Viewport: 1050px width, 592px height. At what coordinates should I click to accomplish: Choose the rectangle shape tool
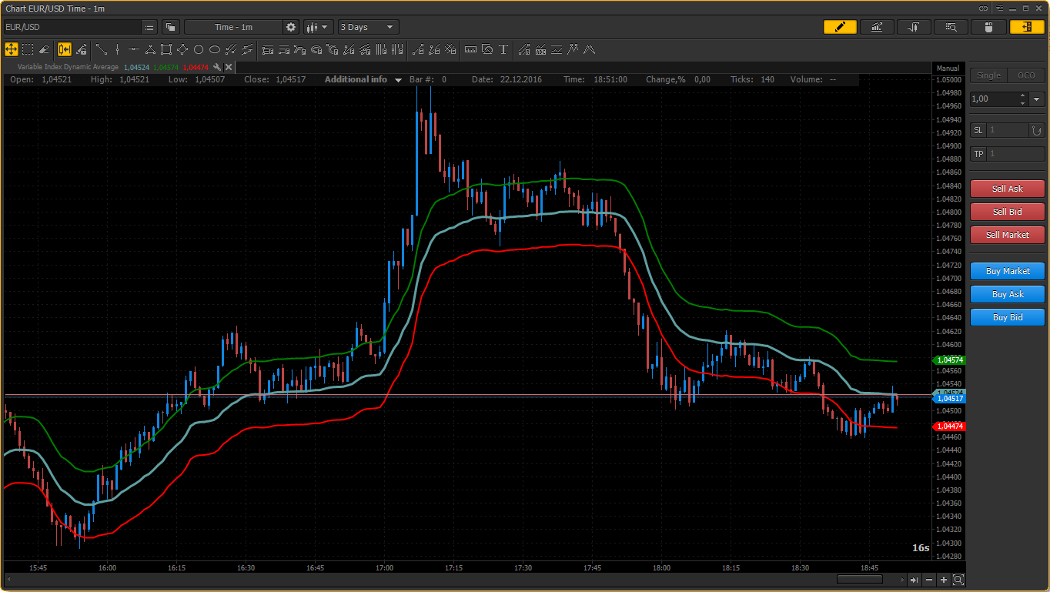click(166, 49)
